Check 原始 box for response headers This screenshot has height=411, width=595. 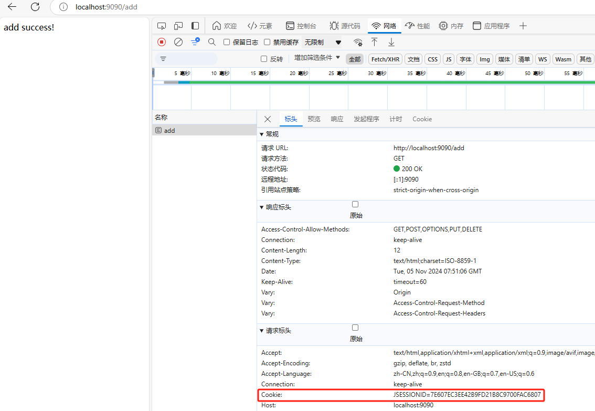[x=355, y=204]
